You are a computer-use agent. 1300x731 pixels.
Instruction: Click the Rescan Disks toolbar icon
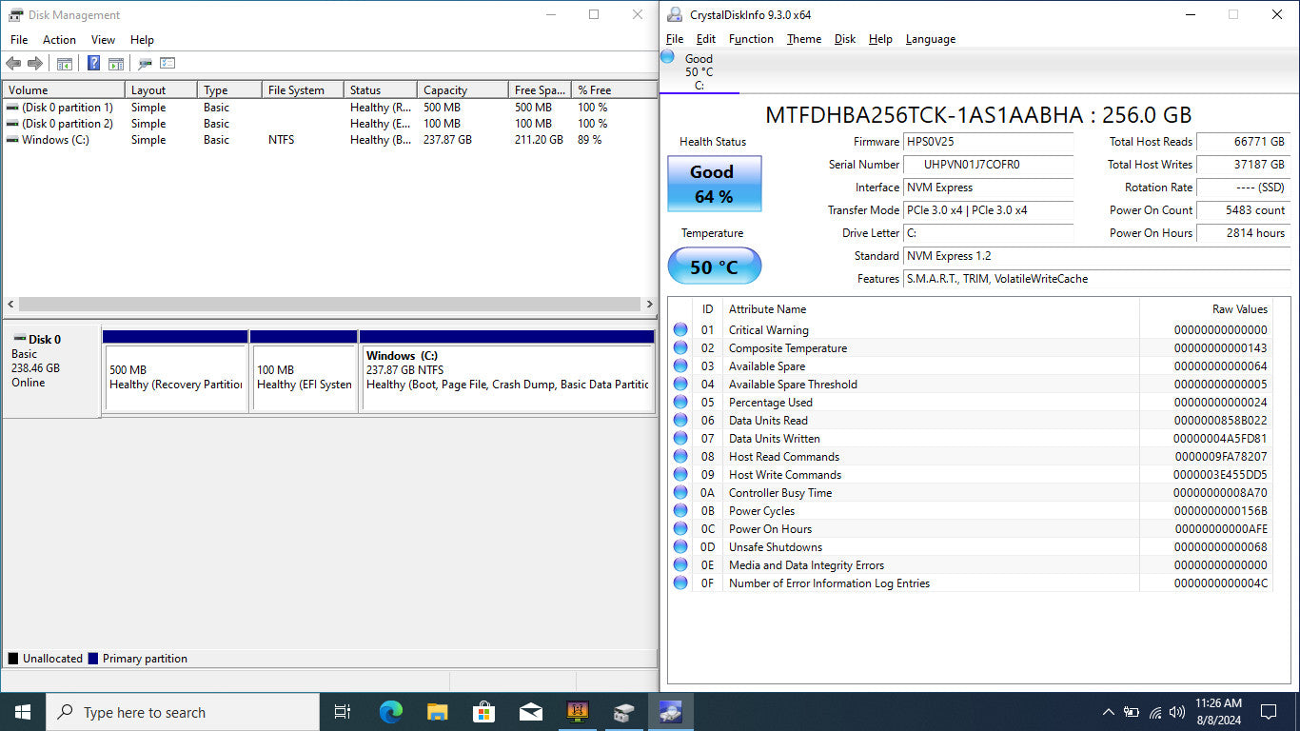pyautogui.click(x=145, y=64)
